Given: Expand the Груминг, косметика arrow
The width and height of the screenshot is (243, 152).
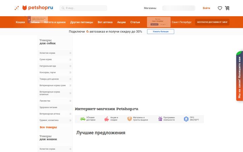Looking at the screenshot, I should pos(70,120).
